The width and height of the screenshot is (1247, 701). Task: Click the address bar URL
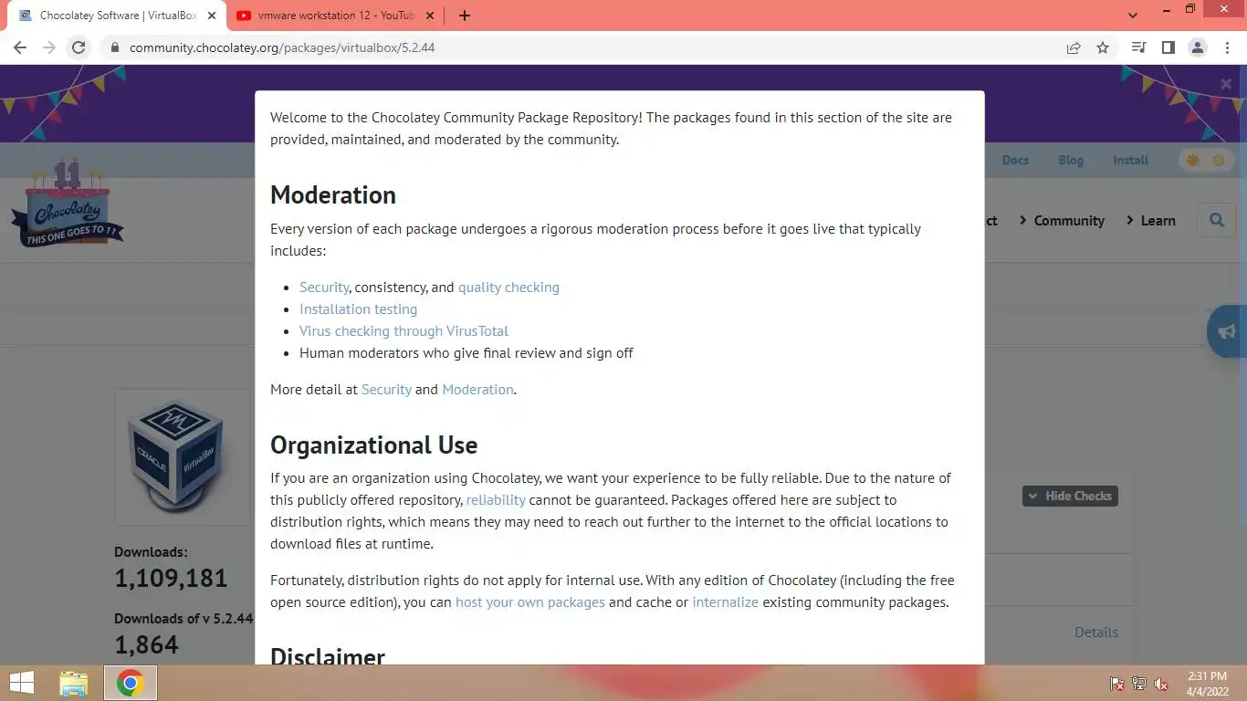(282, 47)
